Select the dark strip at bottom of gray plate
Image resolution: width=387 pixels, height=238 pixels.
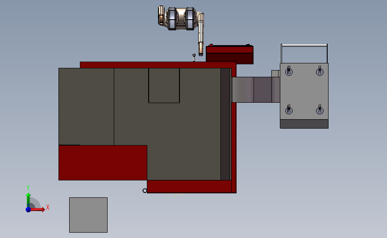coord(304,124)
